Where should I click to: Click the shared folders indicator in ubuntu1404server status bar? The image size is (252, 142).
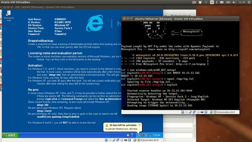pos(198,112)
